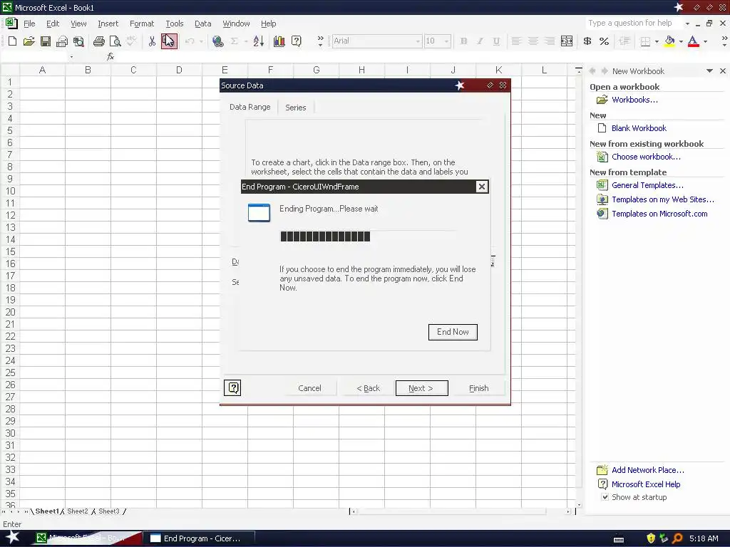Open the Tools menu
730x547 pixels.
tap(175, 24)
